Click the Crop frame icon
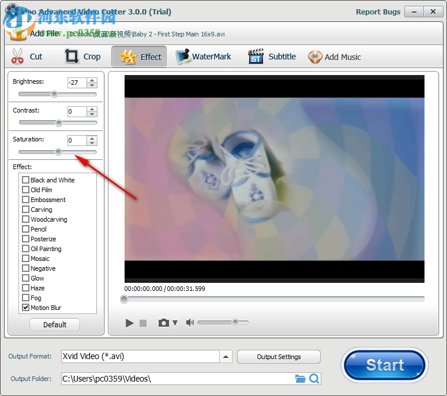The height and width of the screenshot is (396, 447). coord(72,56)
